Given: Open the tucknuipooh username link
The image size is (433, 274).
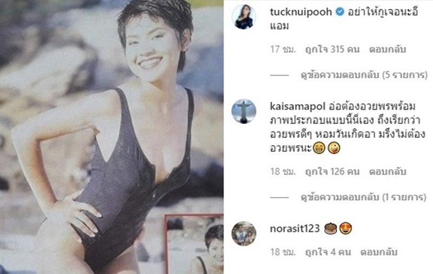Looking at the screenshot, I should pyautogui.click(x=301, y=12).
